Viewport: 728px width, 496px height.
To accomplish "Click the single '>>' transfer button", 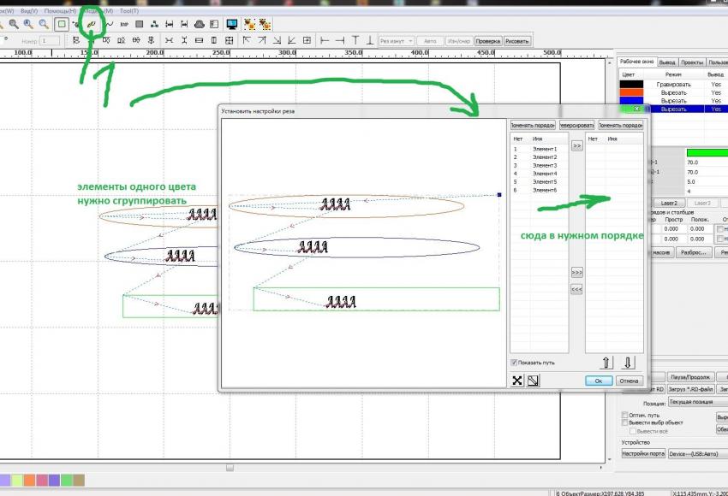I will pyautogui.click(x=576, y=145).
